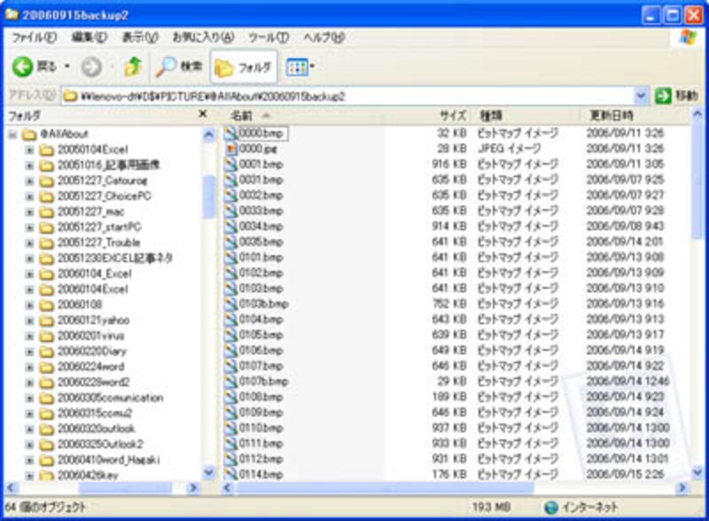This screenshot has width=709, height=521.
Task: Open the Search magnifier tool
Action: click(x=167, y=66)
